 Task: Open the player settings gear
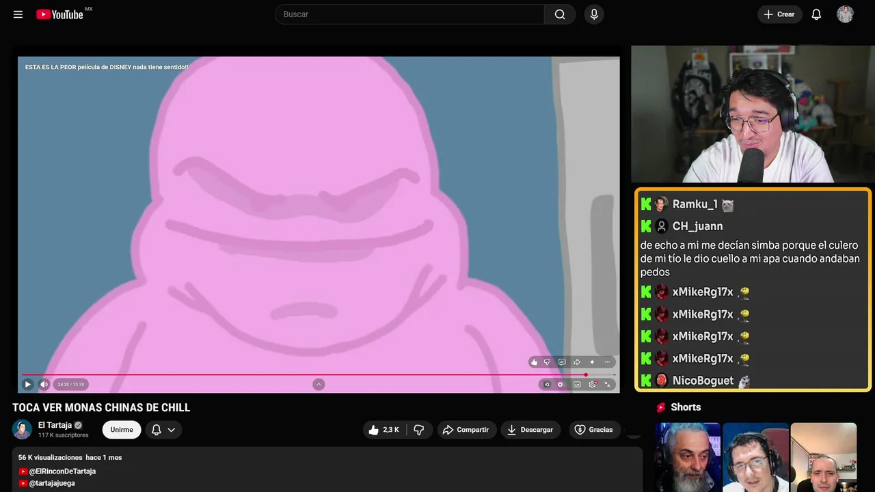click(x=593, y=384)
